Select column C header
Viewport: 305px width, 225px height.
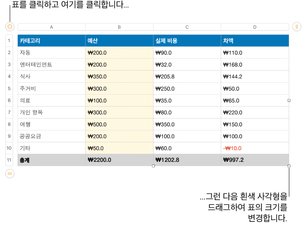(187, 27)
